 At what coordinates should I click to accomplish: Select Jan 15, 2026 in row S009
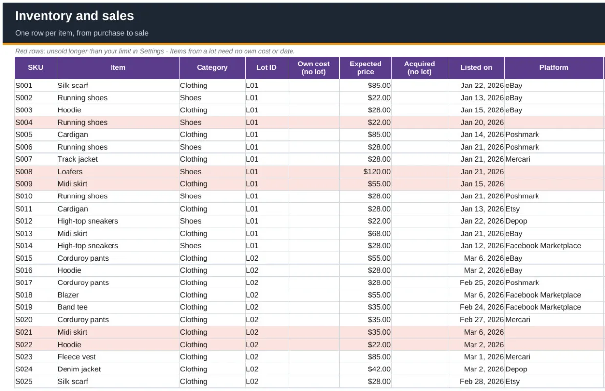point(476,184)
